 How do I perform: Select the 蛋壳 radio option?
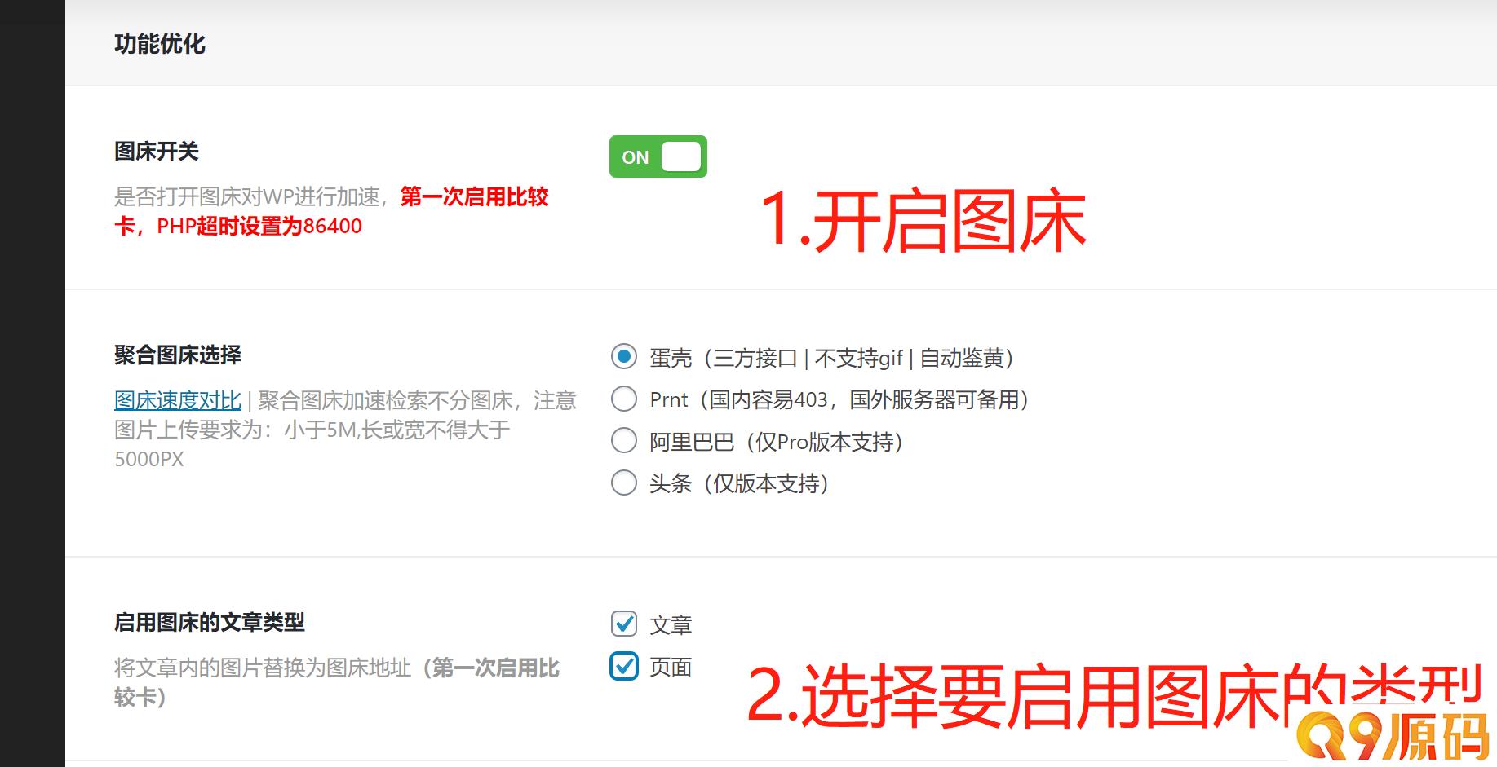pyautogui.click(x=624, y=356)
